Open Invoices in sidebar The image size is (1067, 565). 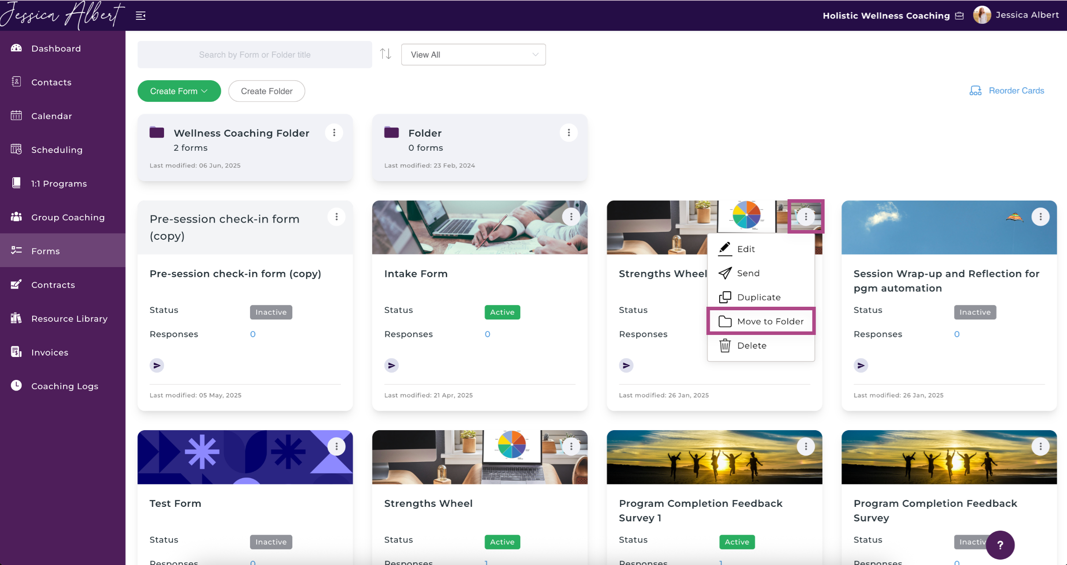click(x=63, y=352)
